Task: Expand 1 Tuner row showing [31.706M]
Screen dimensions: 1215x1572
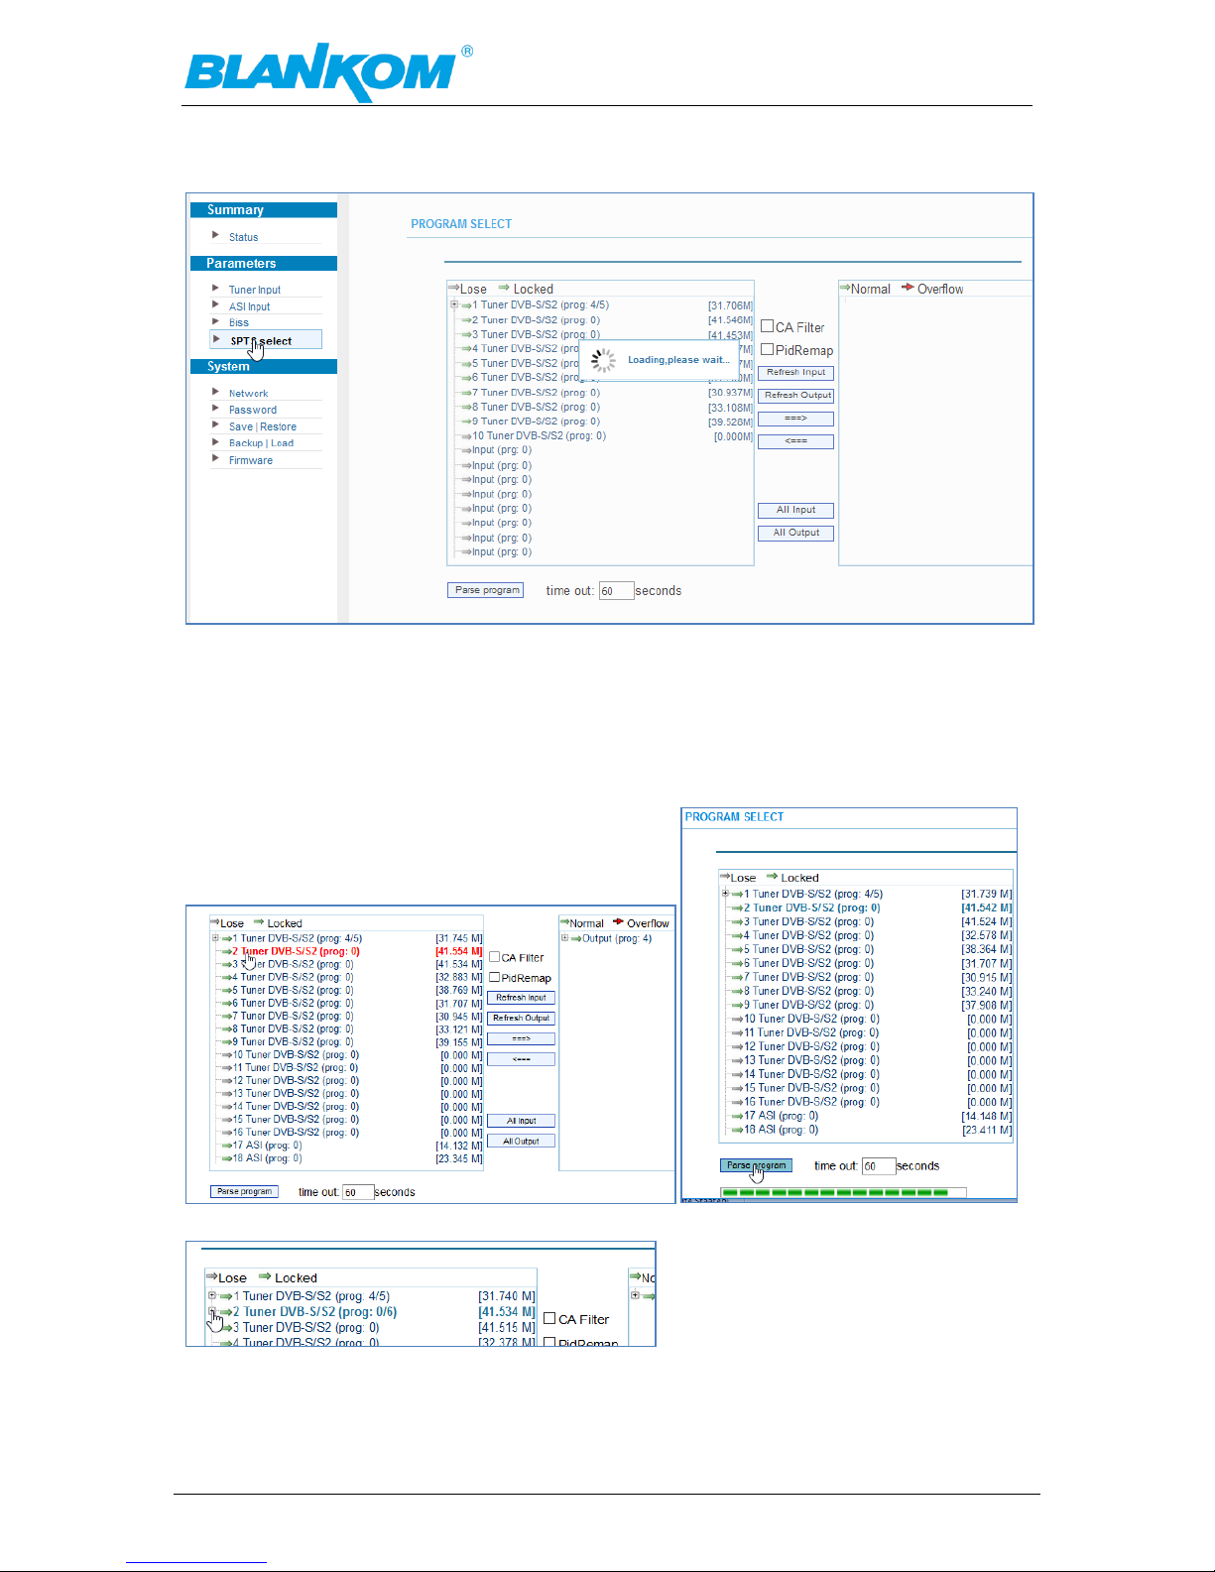Action: point(454,304)
